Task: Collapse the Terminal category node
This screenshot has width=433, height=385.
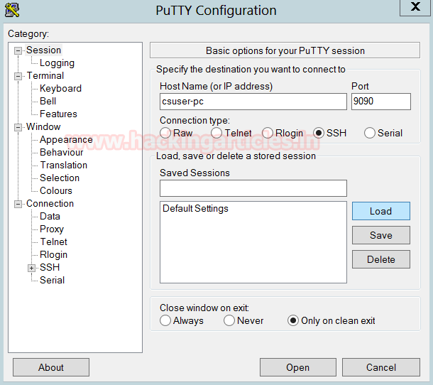Action: coord(18,76)
